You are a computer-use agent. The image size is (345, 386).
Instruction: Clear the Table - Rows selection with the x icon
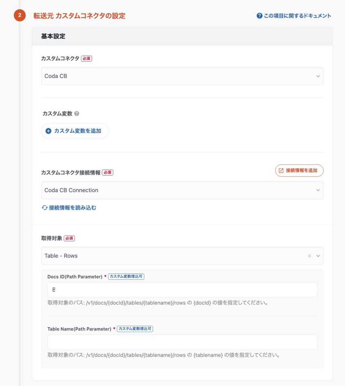pyautogui.click(x=309, y=256)
